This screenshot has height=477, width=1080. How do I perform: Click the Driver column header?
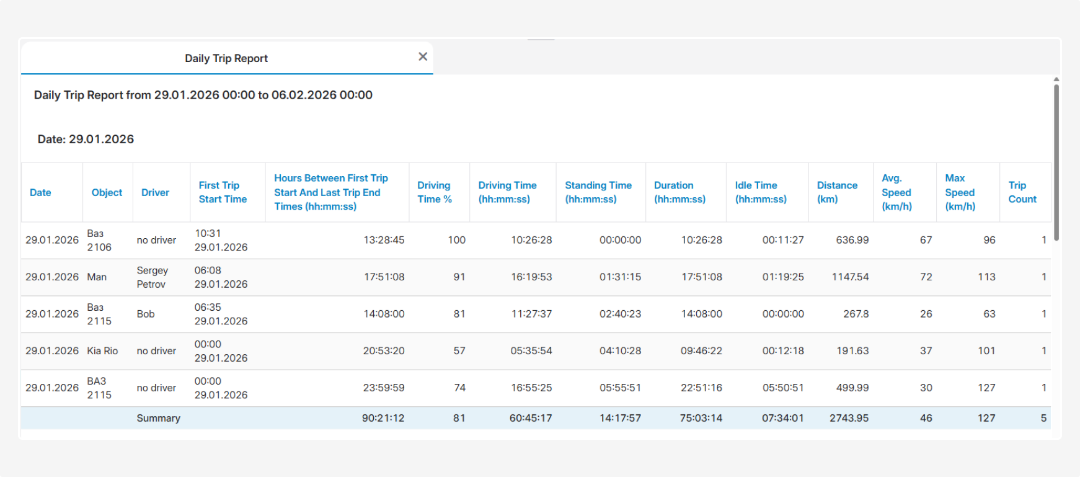pos(155,192)
